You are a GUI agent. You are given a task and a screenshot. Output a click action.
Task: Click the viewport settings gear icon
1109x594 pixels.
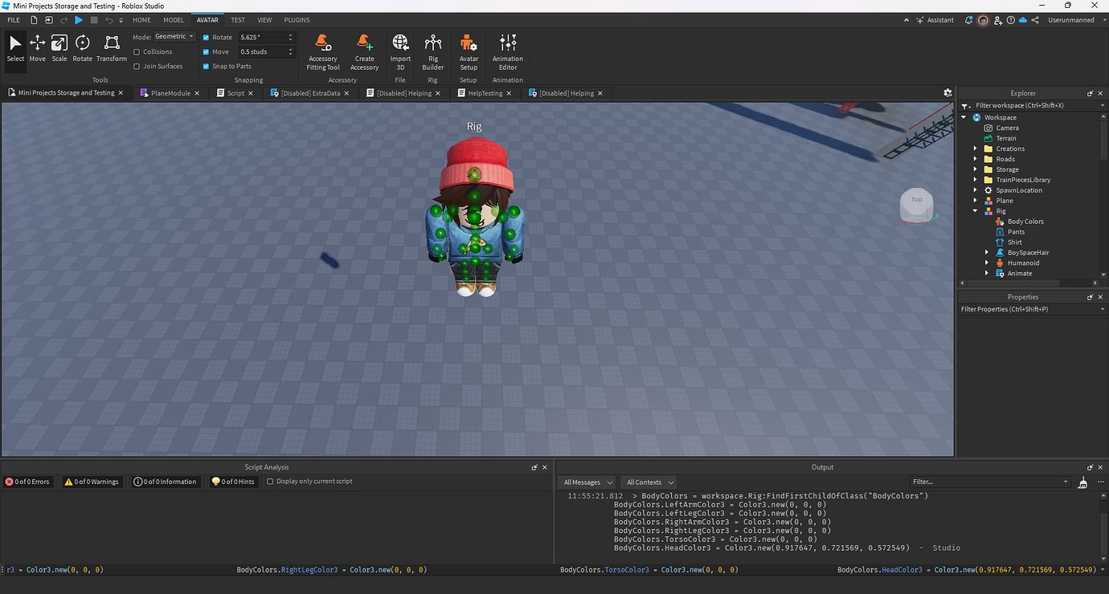click(947, 93)
